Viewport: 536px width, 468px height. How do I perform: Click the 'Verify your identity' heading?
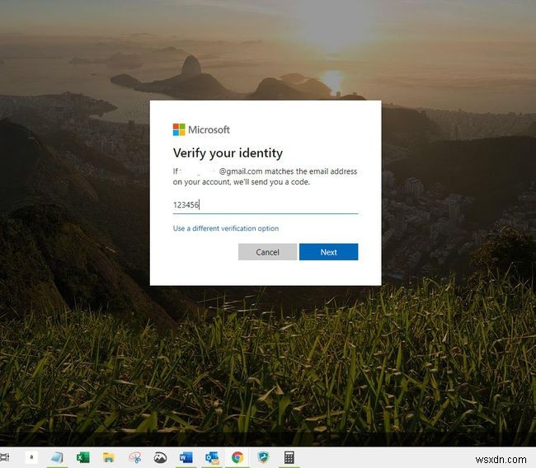[x=228, y=152]
